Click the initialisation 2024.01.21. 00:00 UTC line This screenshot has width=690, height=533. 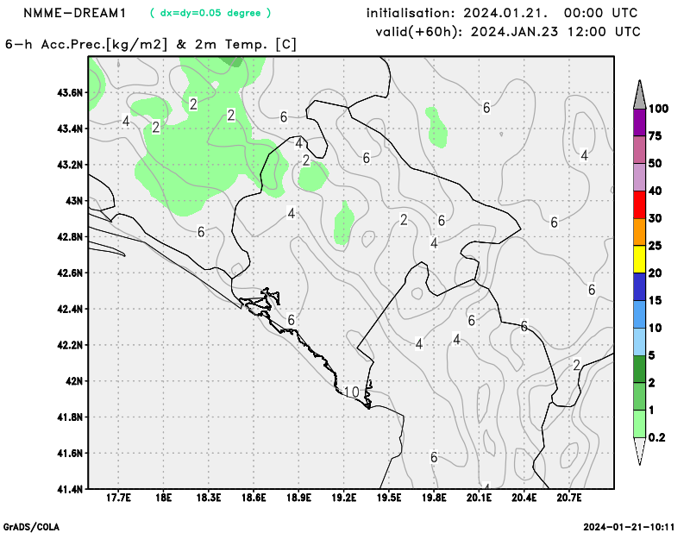[502, 13]
